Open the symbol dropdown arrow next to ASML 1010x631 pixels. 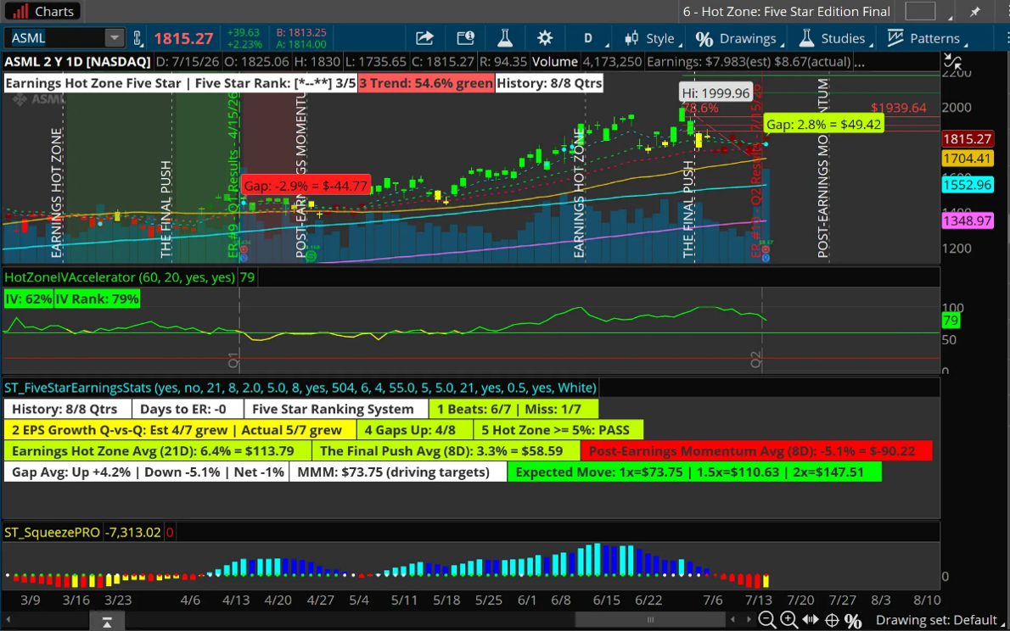coord(114,38)
